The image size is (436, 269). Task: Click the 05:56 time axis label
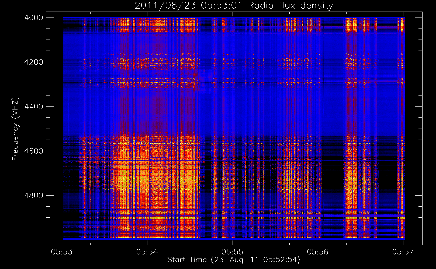coord(318,252)
